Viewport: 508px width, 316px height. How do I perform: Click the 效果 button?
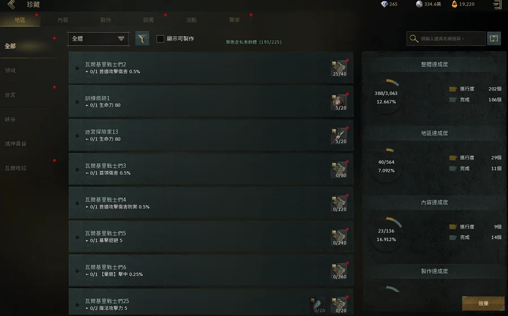(x=483, y=304)
